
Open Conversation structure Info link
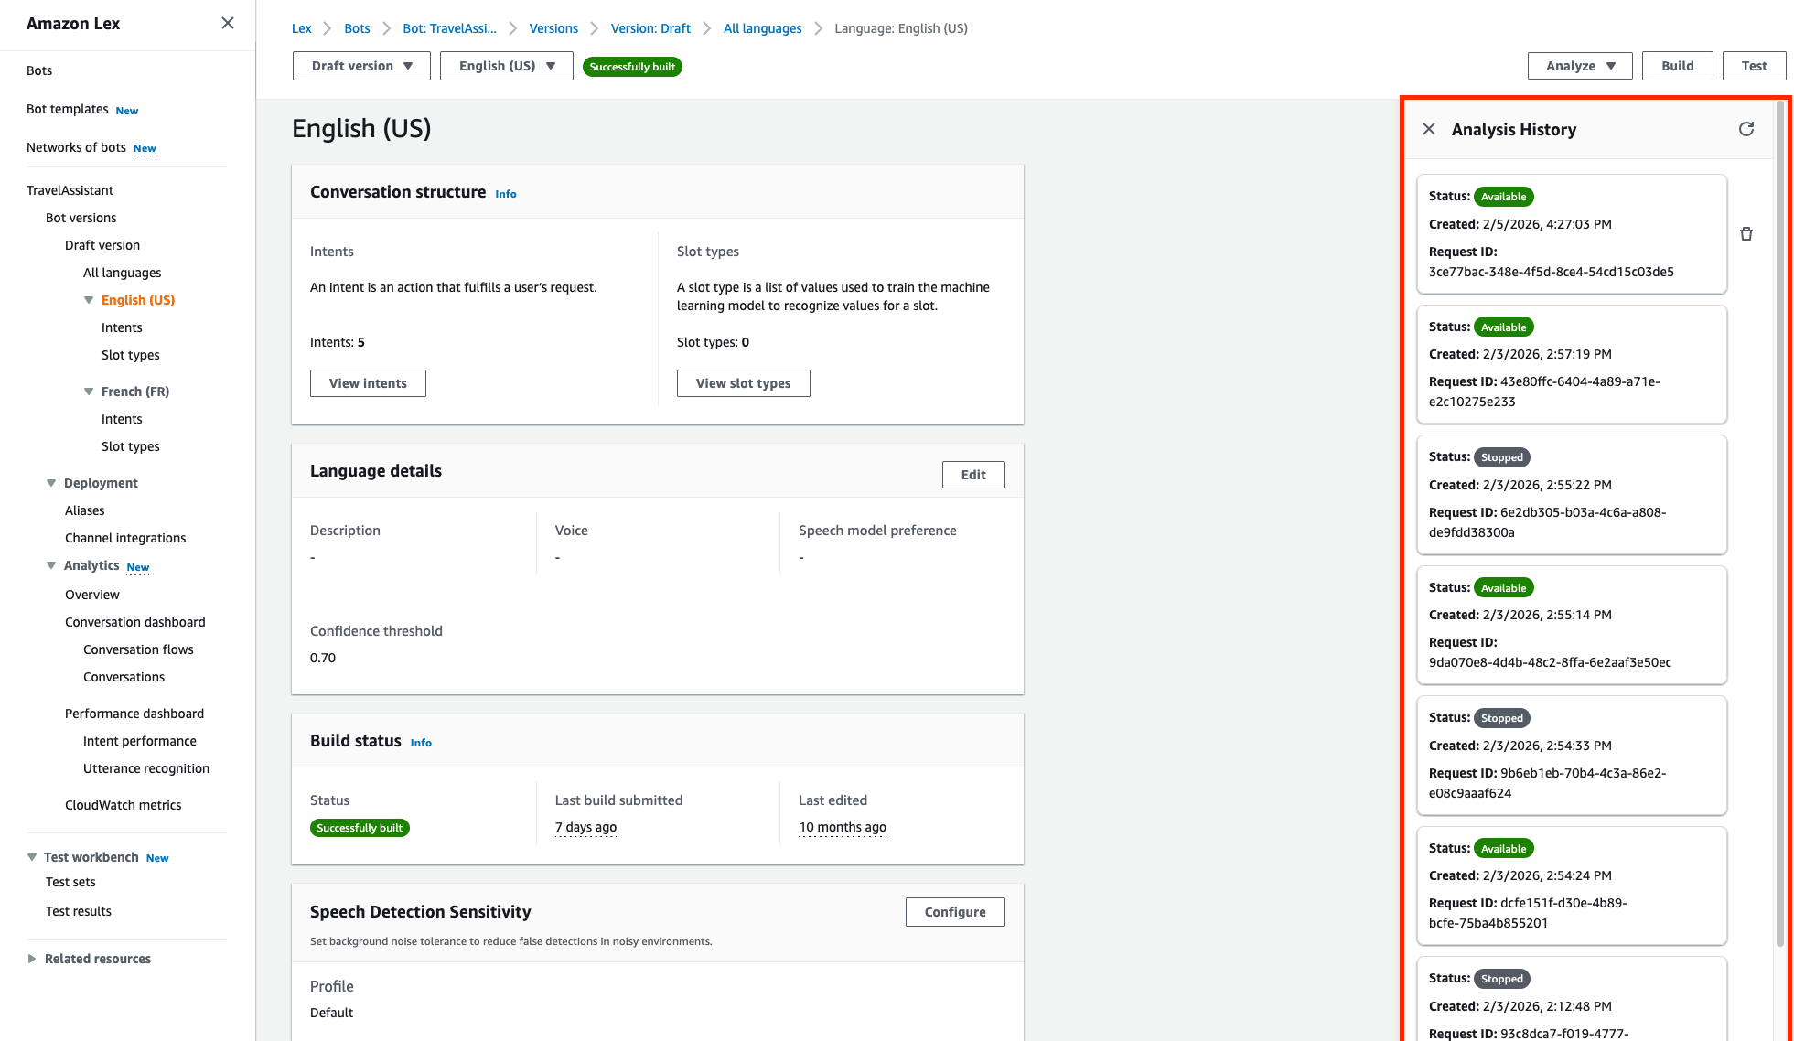pos(506,194)
